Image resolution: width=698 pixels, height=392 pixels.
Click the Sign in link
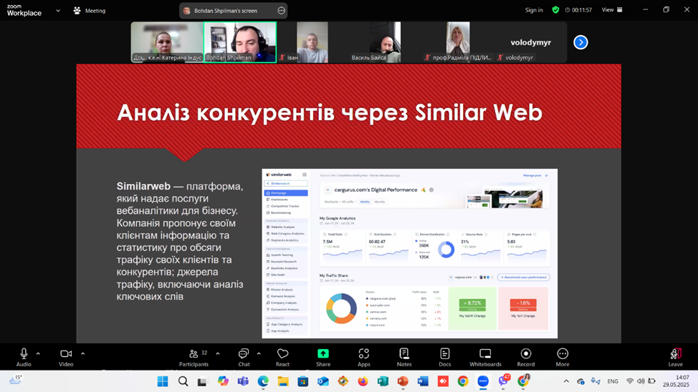[534, 10]
